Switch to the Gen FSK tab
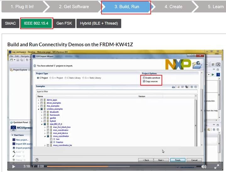226x172 pixels. coord(64,23)
